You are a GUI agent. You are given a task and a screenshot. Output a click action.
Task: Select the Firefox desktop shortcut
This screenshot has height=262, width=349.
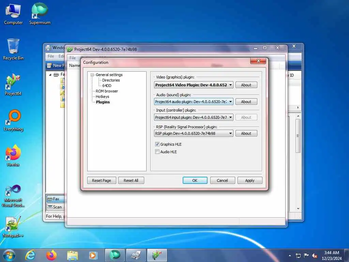(x=13, y=156)
